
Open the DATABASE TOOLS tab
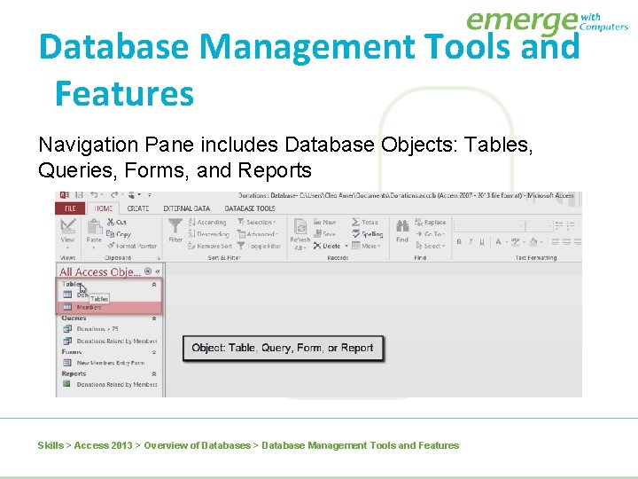tap(250, 208)
